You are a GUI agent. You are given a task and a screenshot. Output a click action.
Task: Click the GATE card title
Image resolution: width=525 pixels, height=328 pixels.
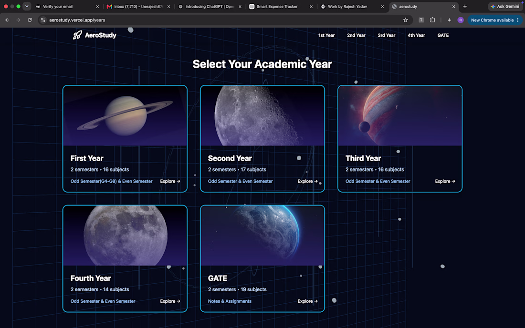pos(217,278)
